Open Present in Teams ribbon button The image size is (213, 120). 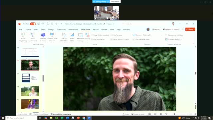point(43,37)
